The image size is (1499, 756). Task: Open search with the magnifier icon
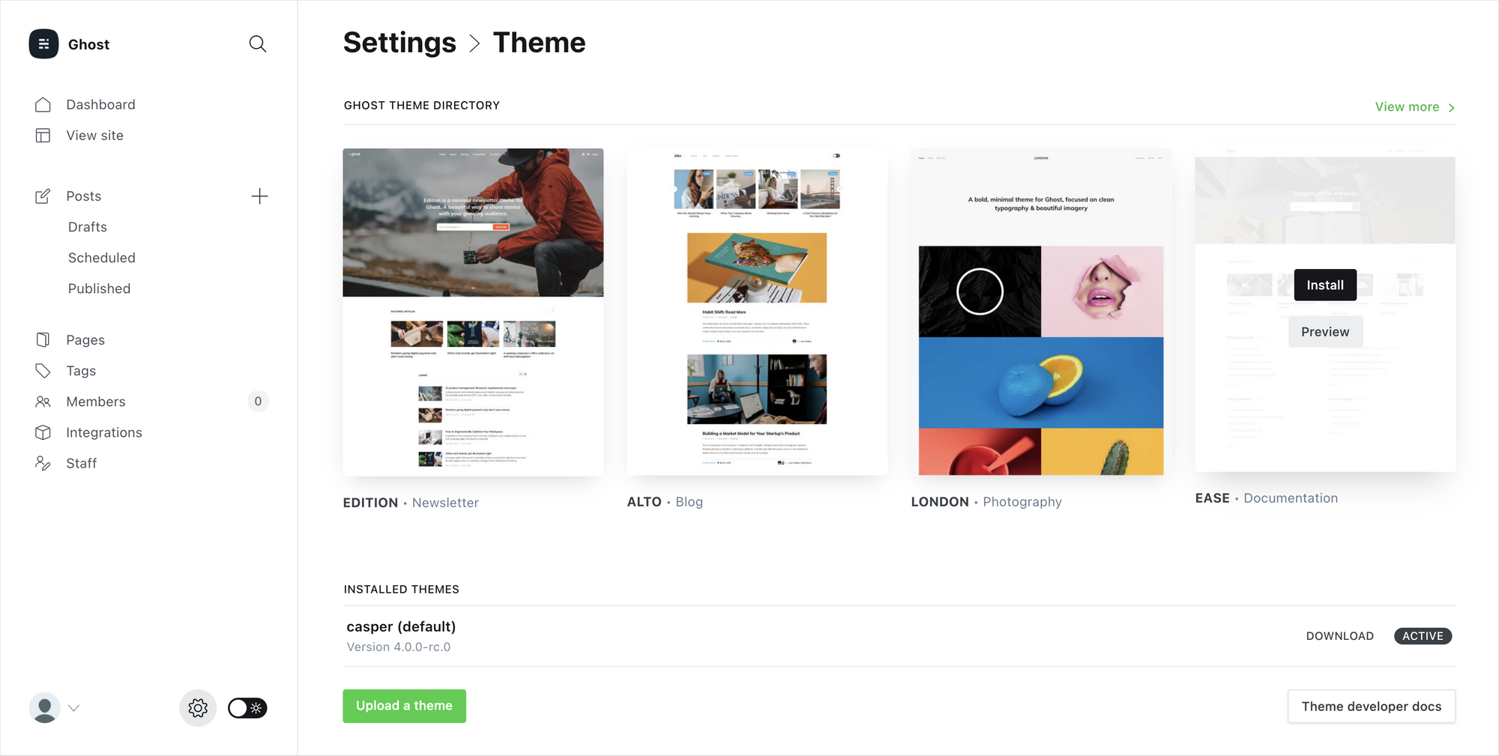[x=257, y=44]
